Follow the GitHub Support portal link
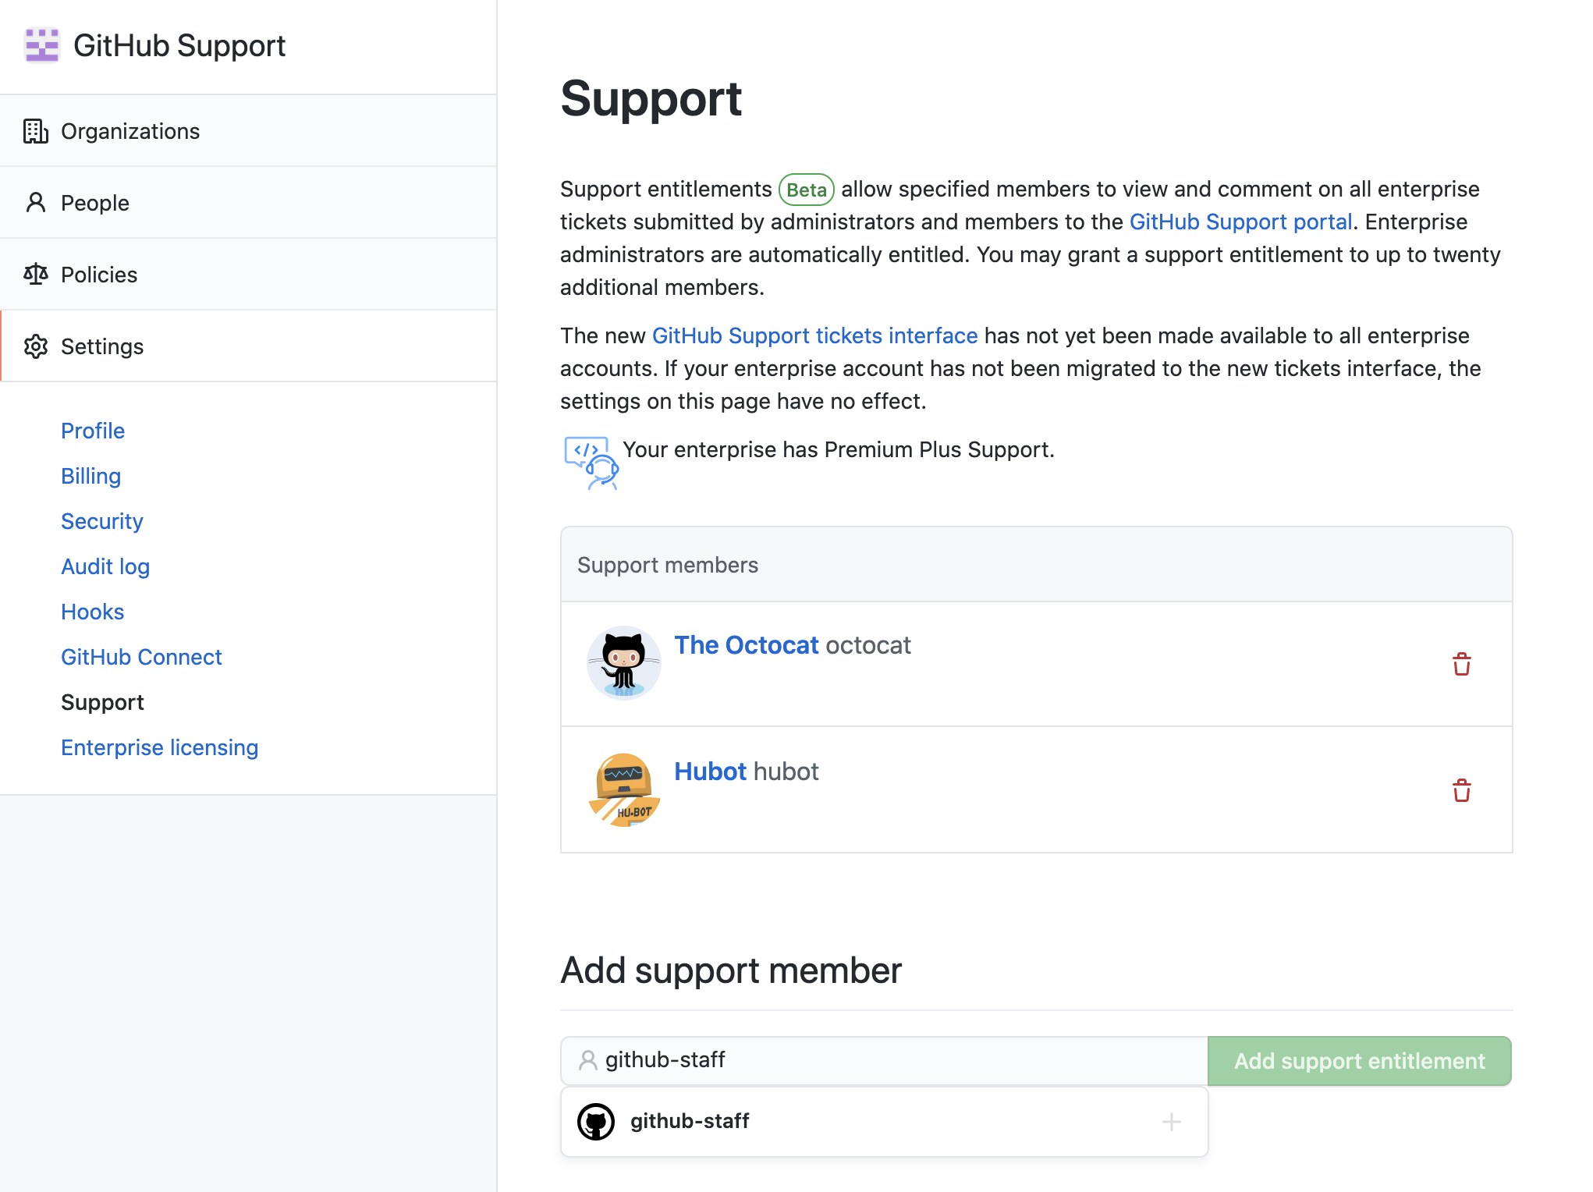The image size is (1593, 1192). [x=1240, y=222]
